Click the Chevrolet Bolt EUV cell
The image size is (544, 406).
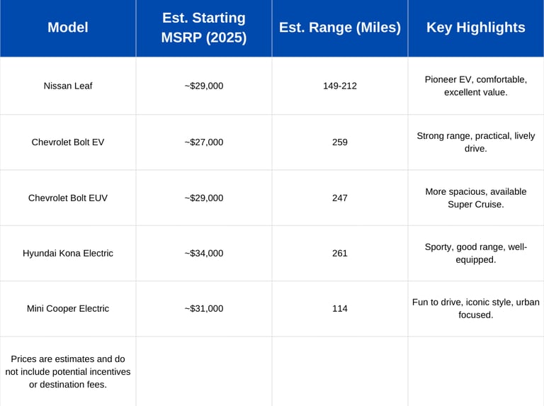point(68,198)
